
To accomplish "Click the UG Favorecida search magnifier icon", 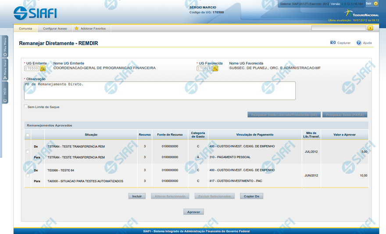I will (215, 68).
